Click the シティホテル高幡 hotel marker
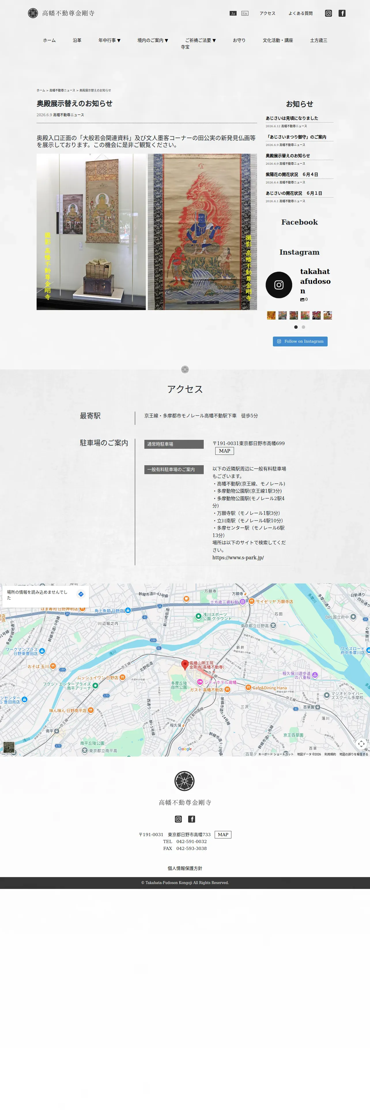This screenshot has width=370, height=1111. [x=200, y=682]
